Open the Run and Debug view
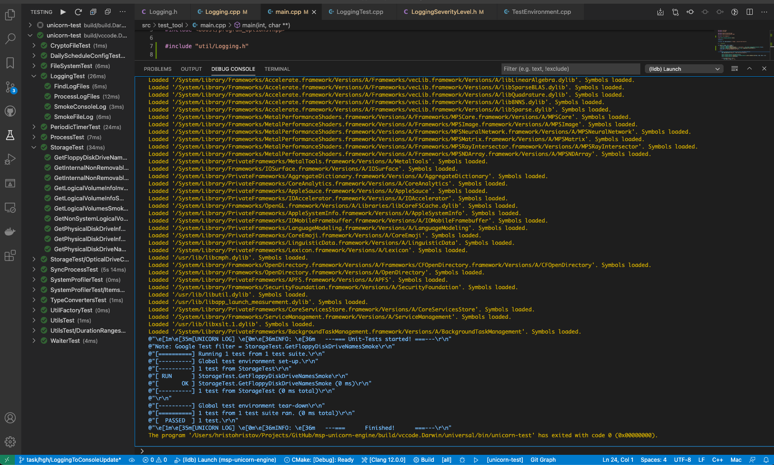774x465 pixels. [10, 159]
